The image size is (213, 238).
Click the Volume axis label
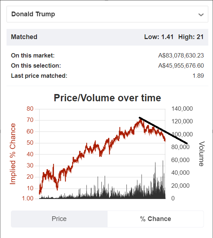[202, 154]
